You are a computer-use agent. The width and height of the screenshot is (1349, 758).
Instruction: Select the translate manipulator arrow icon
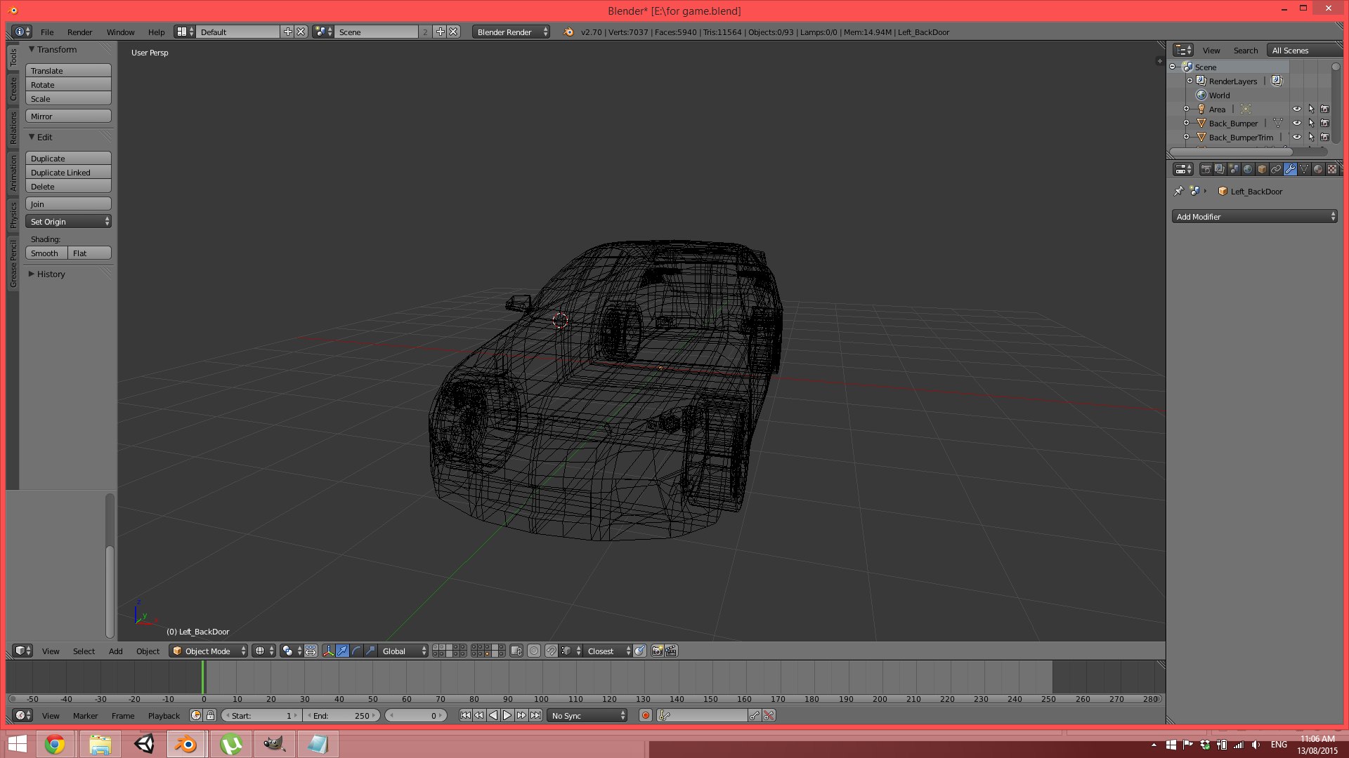coord(342,651)
